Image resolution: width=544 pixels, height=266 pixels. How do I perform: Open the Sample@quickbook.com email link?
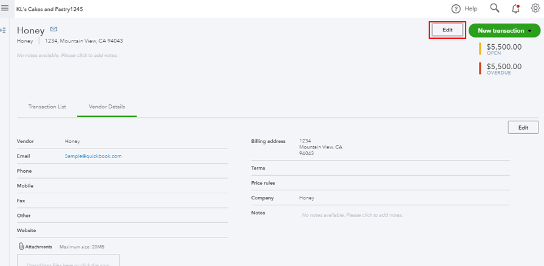point(93,156)
